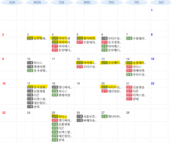The height and width of the screenshot is (142, 171).
Task: Select the 청약 오름테라 entry on the 5th
Action: [87, 42]
